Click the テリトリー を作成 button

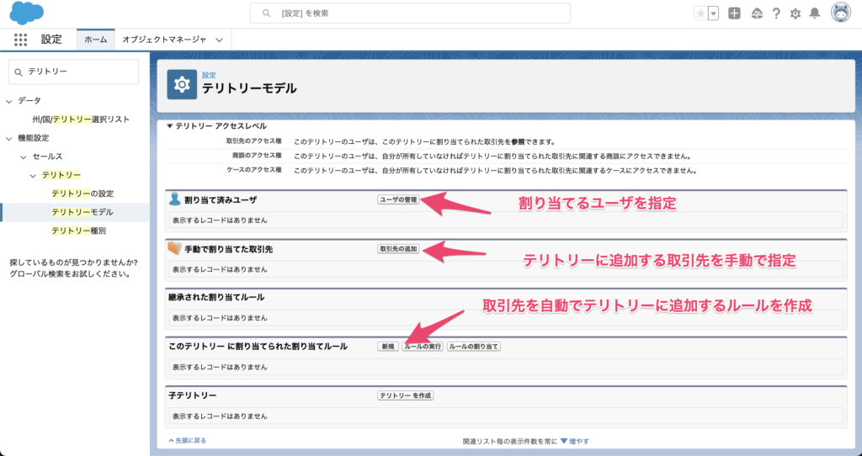point(406,395)
